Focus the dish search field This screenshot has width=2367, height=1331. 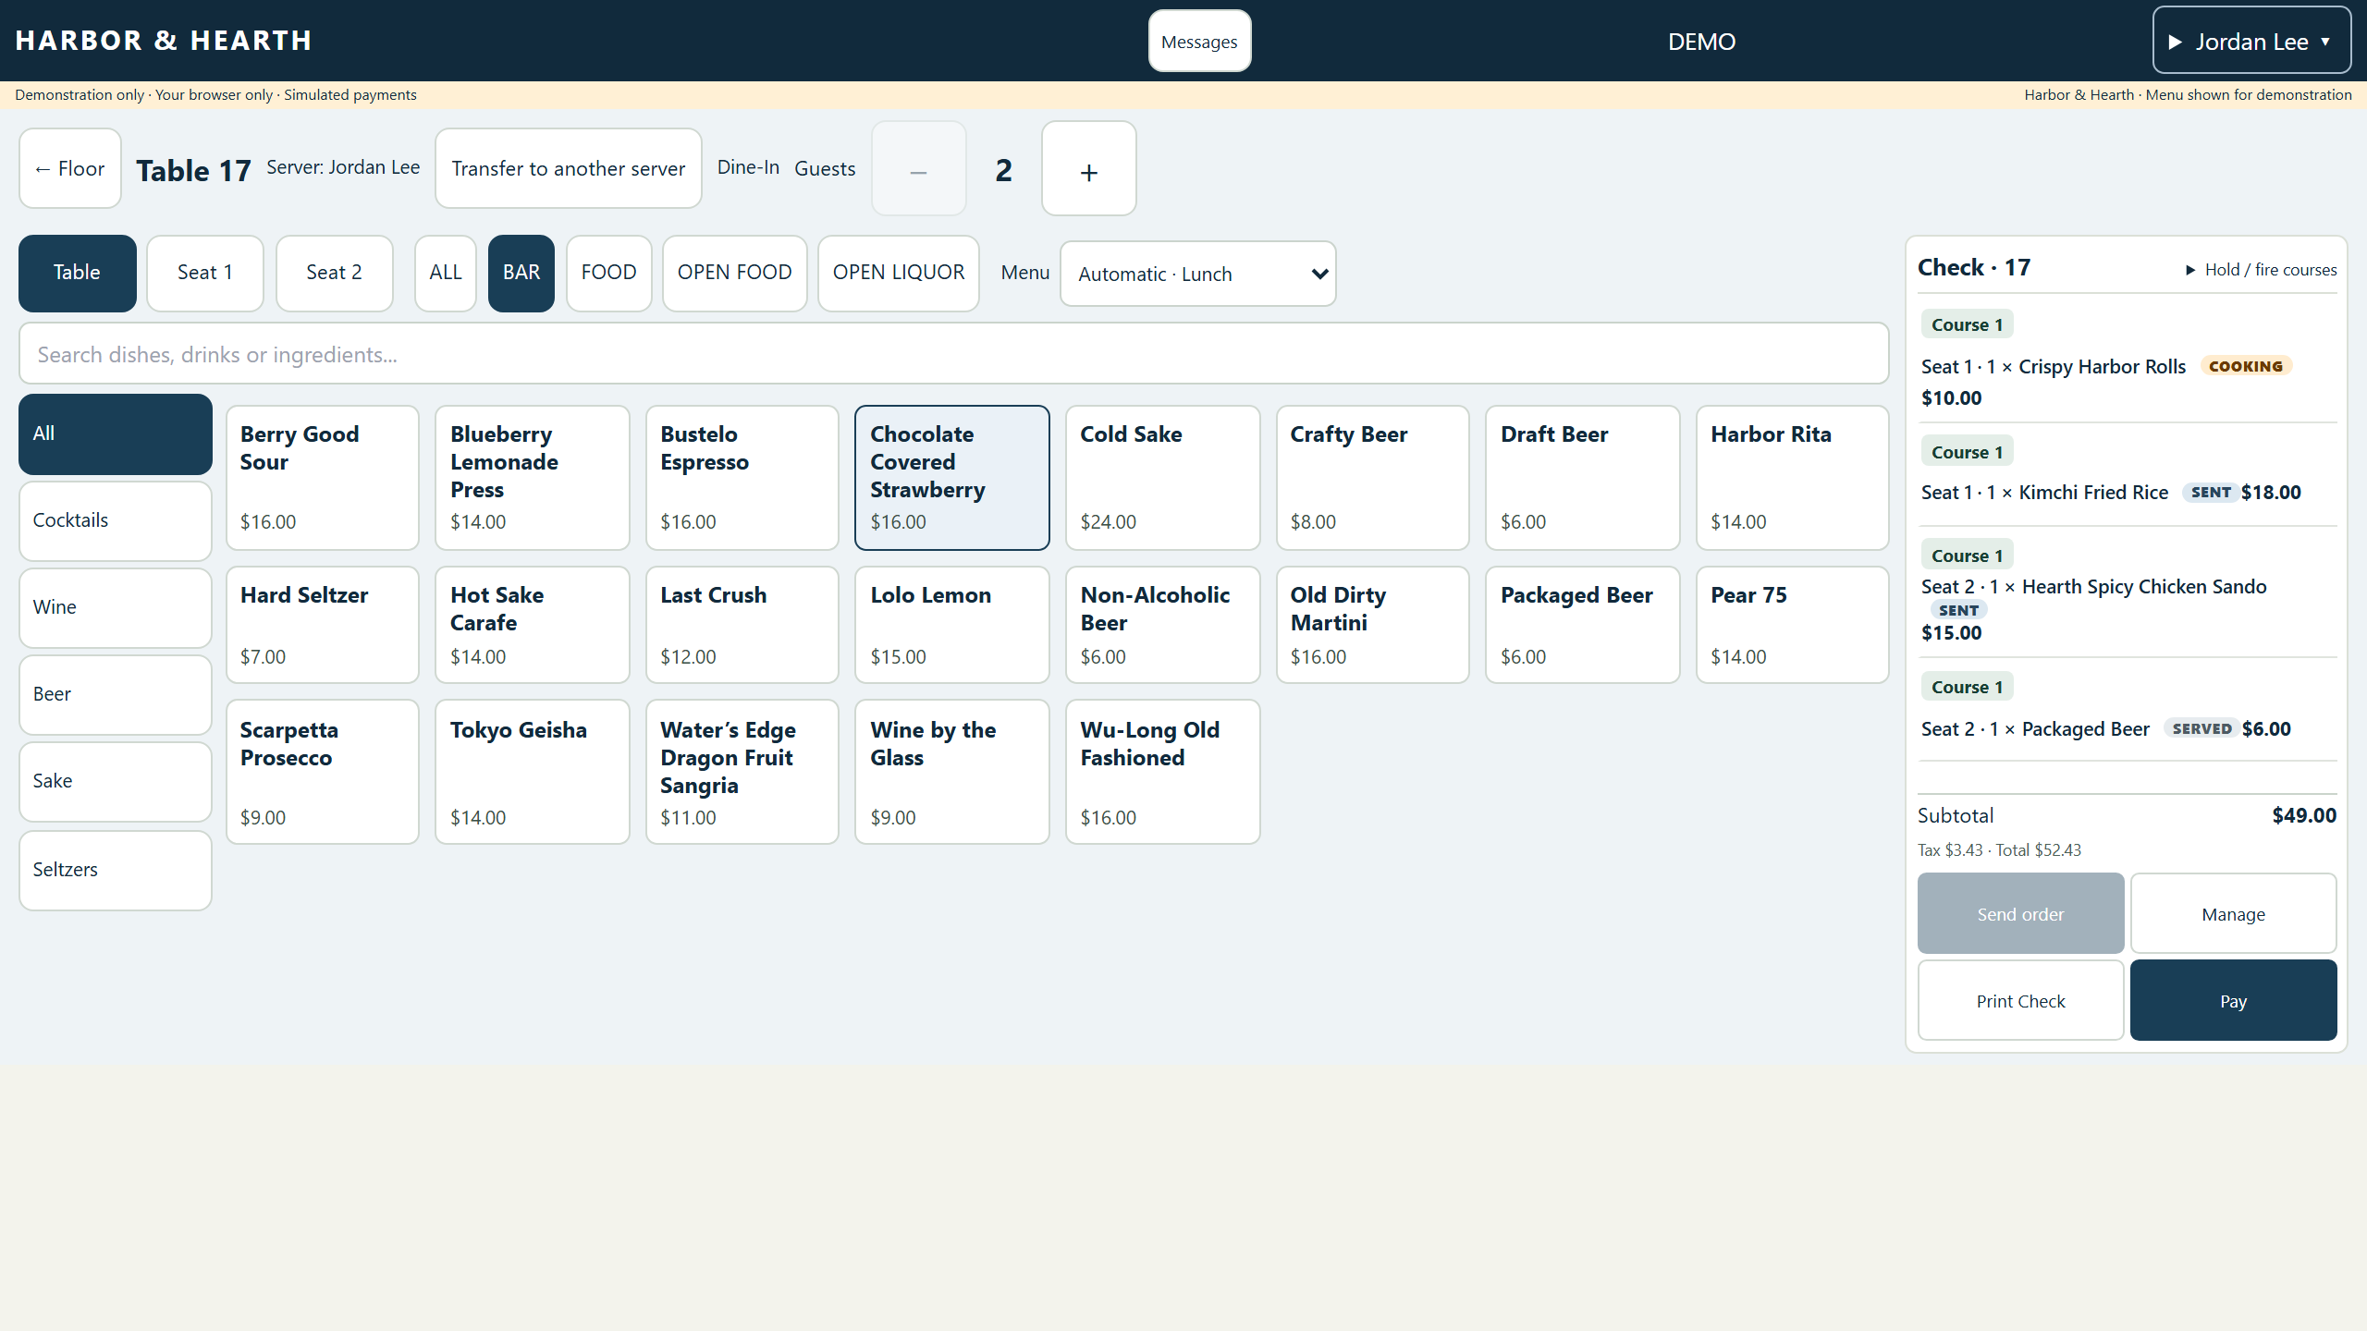953,354
